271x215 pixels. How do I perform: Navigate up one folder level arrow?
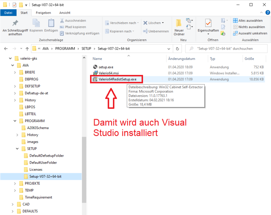pyautogui.click(x=27, y=49)
